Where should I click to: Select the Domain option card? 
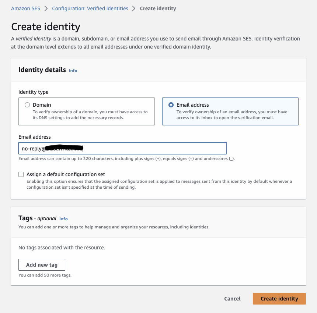pyautogui.click(x=87, y=111)
